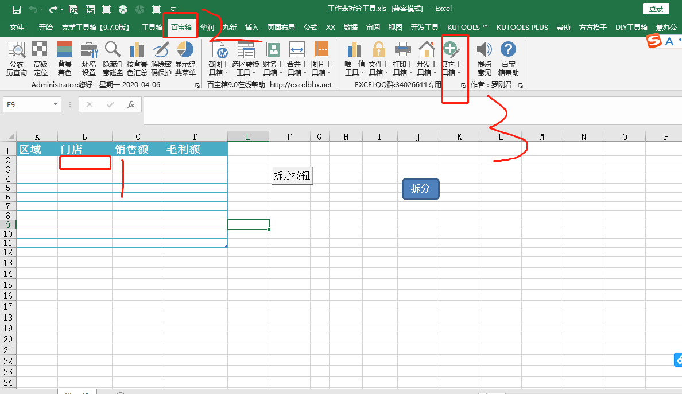Click the gray 拆分按钮 button
Image resolution: width=682 pixels, height=394 pixels.
click(292, 176)
